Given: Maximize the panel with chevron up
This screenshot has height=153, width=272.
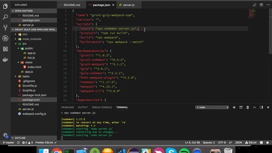Looking at the screenshot, I should [255, 108].
